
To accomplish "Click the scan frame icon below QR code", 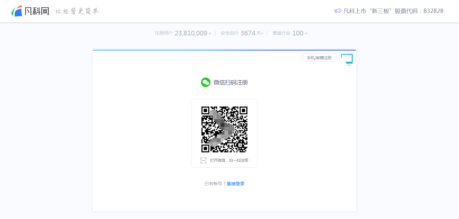I will click(x=203, y=160).
